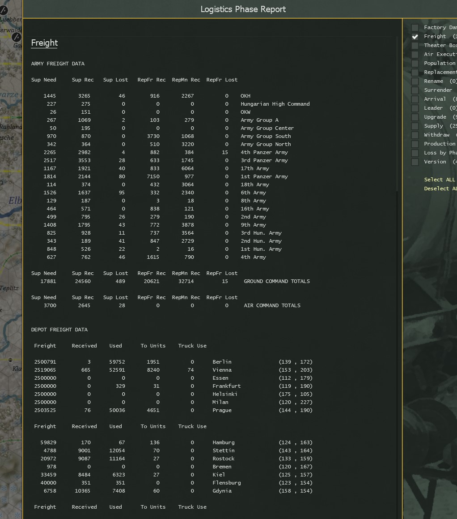Click AIR COMMAND TOTALS label
457x519 pixels.
[x=272, y=305]
